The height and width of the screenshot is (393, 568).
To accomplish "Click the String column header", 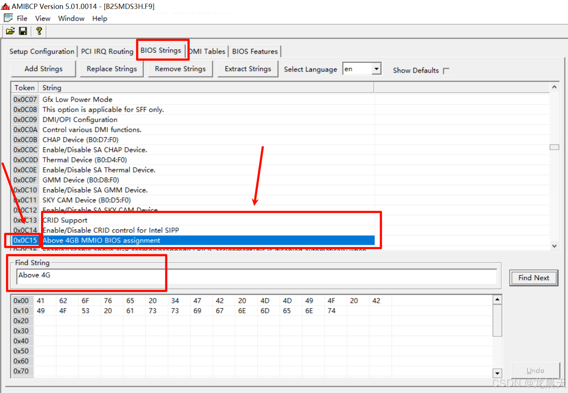I will pyautogui.click(x=206, y=88).
